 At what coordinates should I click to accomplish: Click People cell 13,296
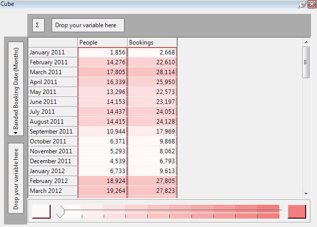pos(102,92)
